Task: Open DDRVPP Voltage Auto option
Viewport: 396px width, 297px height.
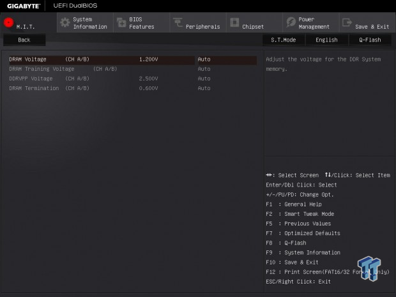Action: click(204, 79)
